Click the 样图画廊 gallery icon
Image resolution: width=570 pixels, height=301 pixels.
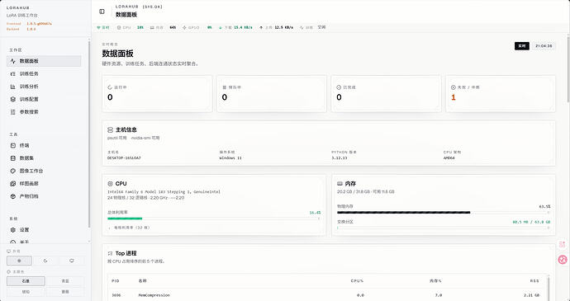[x=13, y=184]
